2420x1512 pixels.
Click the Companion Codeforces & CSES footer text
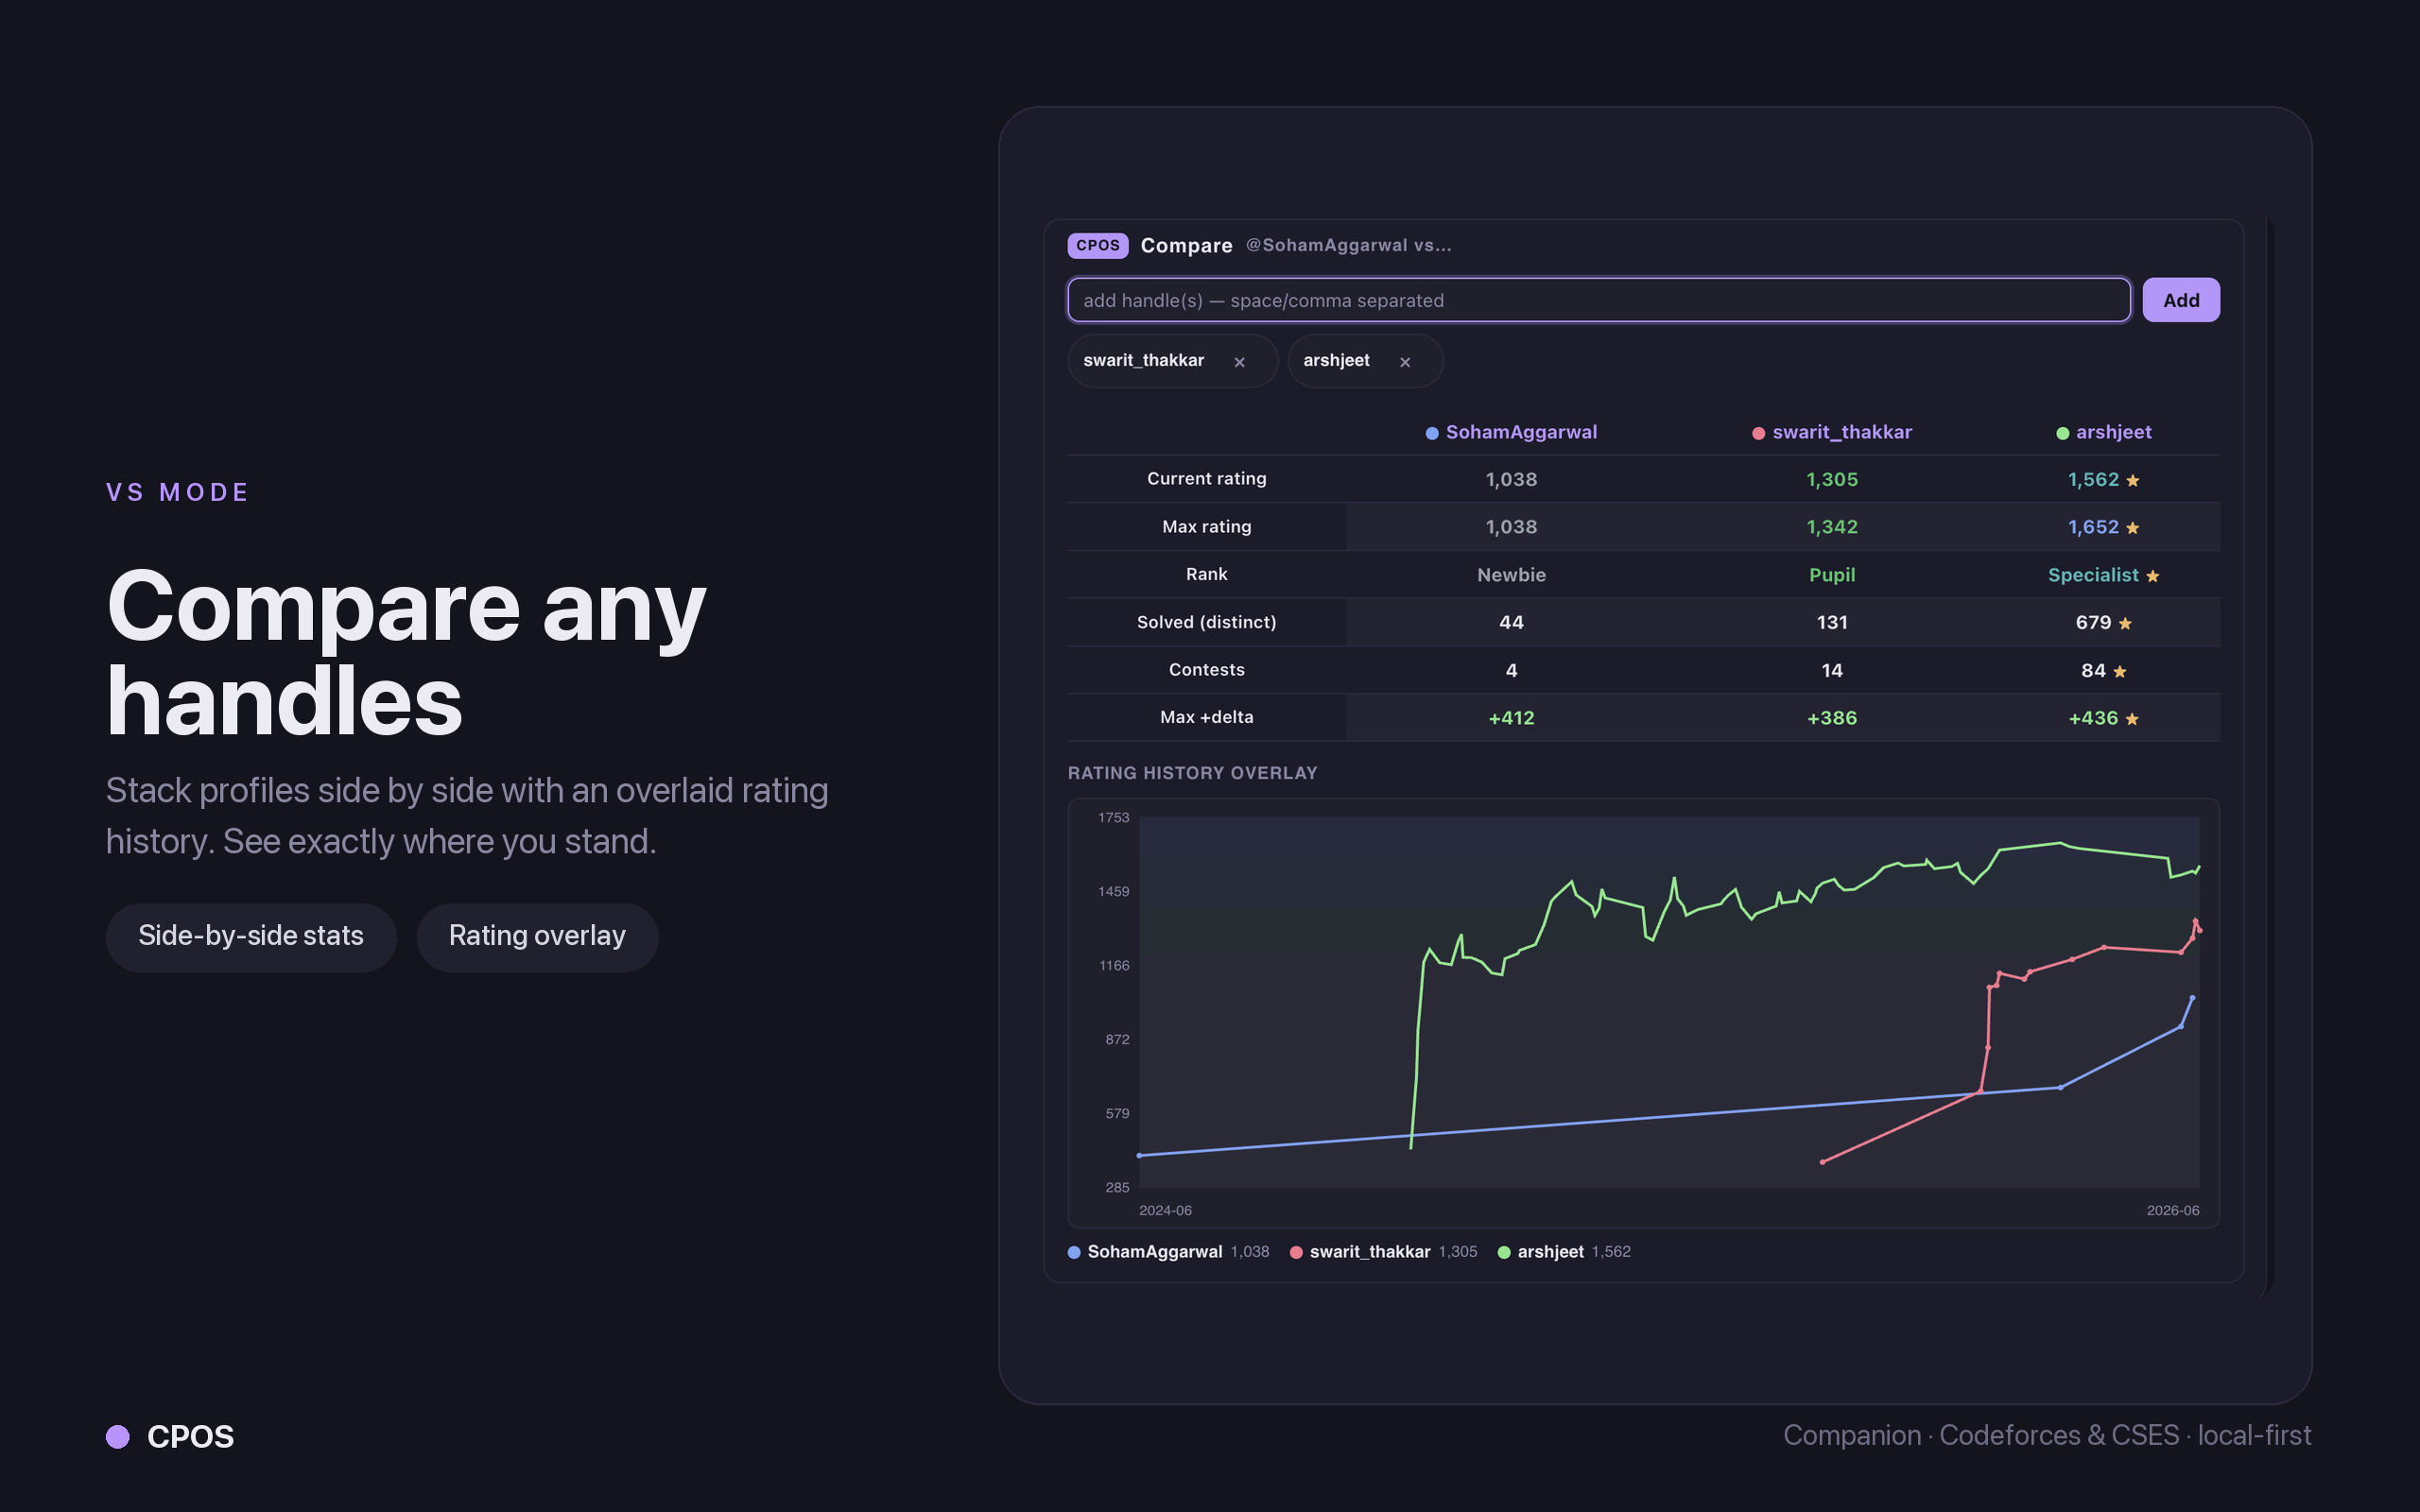pyautogui.click(x=2047, y=1436)
